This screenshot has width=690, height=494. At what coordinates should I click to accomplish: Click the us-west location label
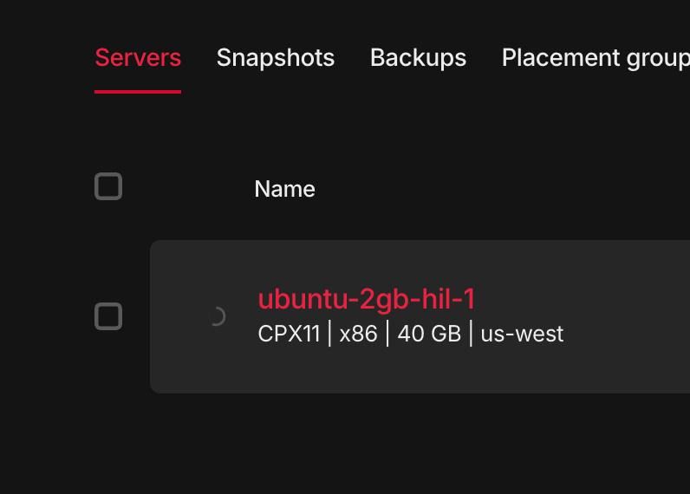(x=522, y=334)
